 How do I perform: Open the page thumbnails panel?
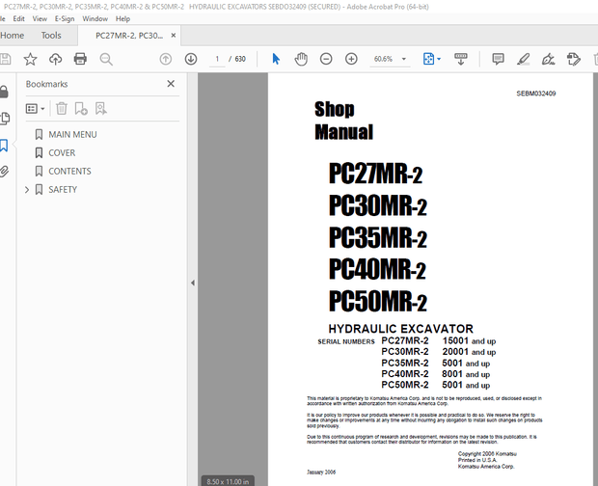(x=5, y=119)
